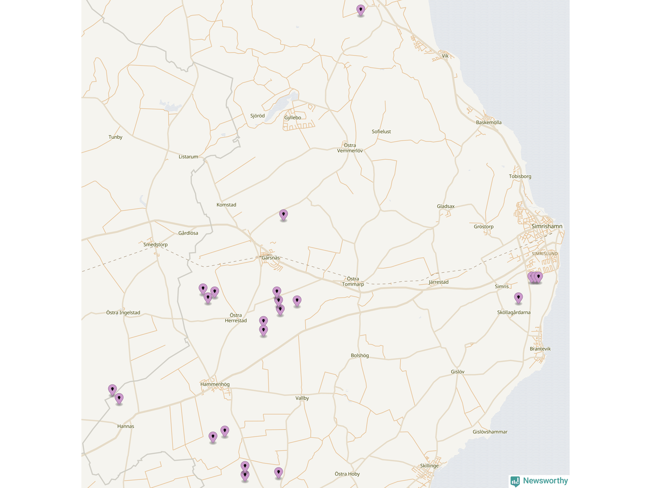Click the Gärsnäs town label
Viewport: 651px width, 488px height.
point(271,258)
